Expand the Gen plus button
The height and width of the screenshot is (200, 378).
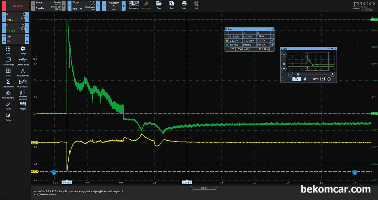tap(27, 36)
